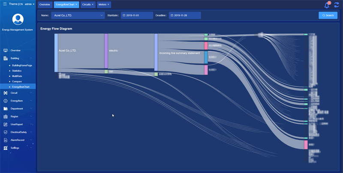Click the Settings sidebar icon

pos(6,148)
